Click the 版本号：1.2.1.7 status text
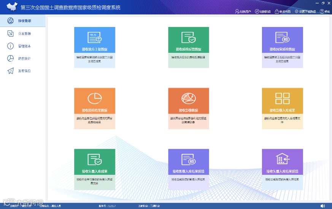The image size is (332, 209). click(107, 206)
